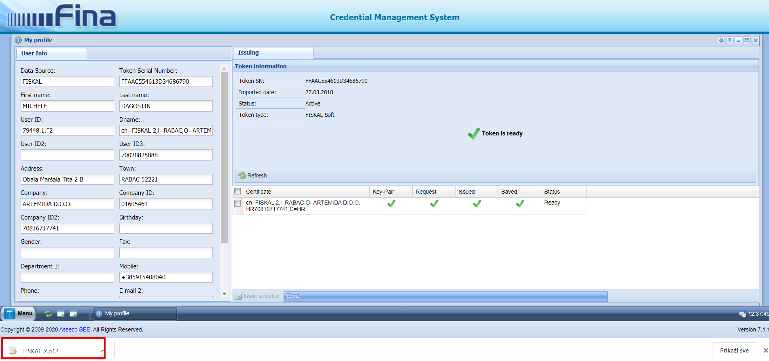Click the empty Birthday field
The image size is (769, 361).
[166, 228]
